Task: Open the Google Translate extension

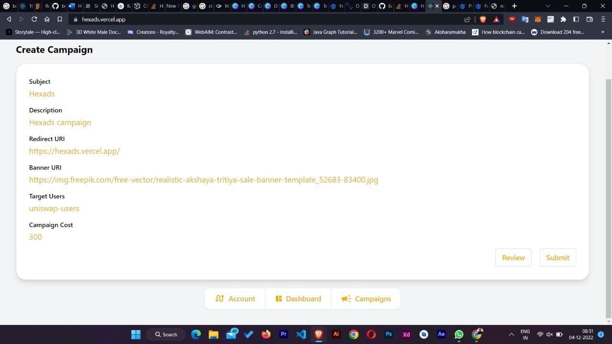Action: 525,19
